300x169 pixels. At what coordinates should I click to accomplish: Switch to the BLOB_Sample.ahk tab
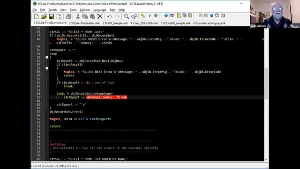(115, 23)
